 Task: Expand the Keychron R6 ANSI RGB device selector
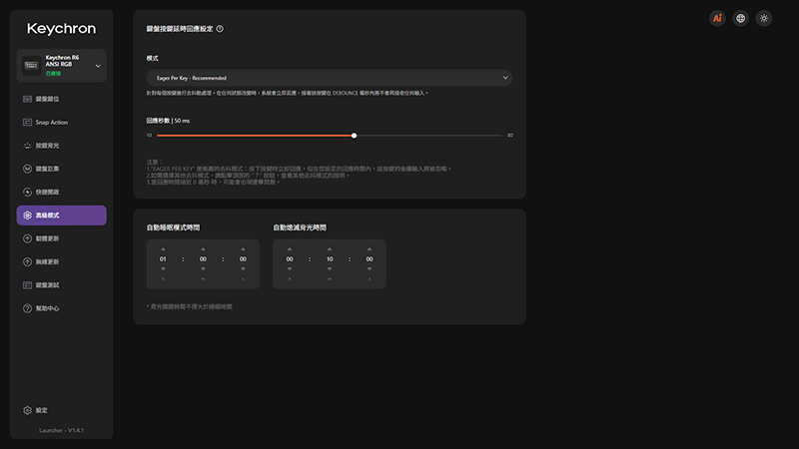[61, 66]
